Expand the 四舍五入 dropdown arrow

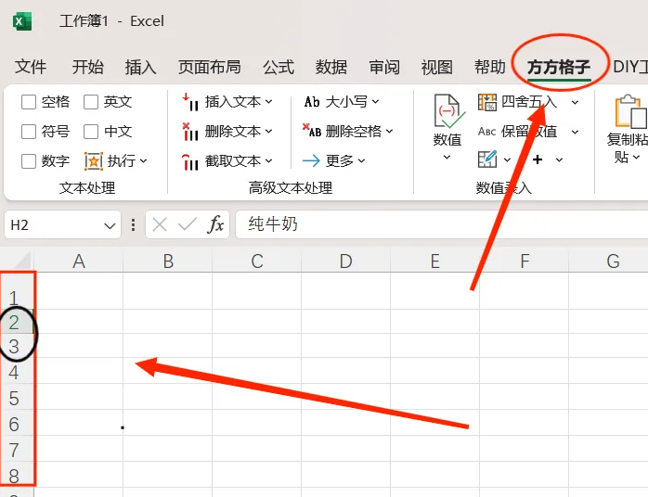(x=576, y=102)
